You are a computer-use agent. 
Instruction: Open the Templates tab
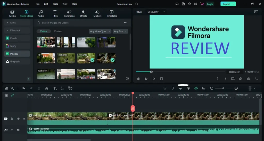(112, 14)
